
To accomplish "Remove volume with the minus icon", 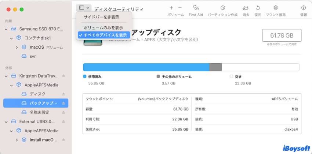I will coord(180,8).
